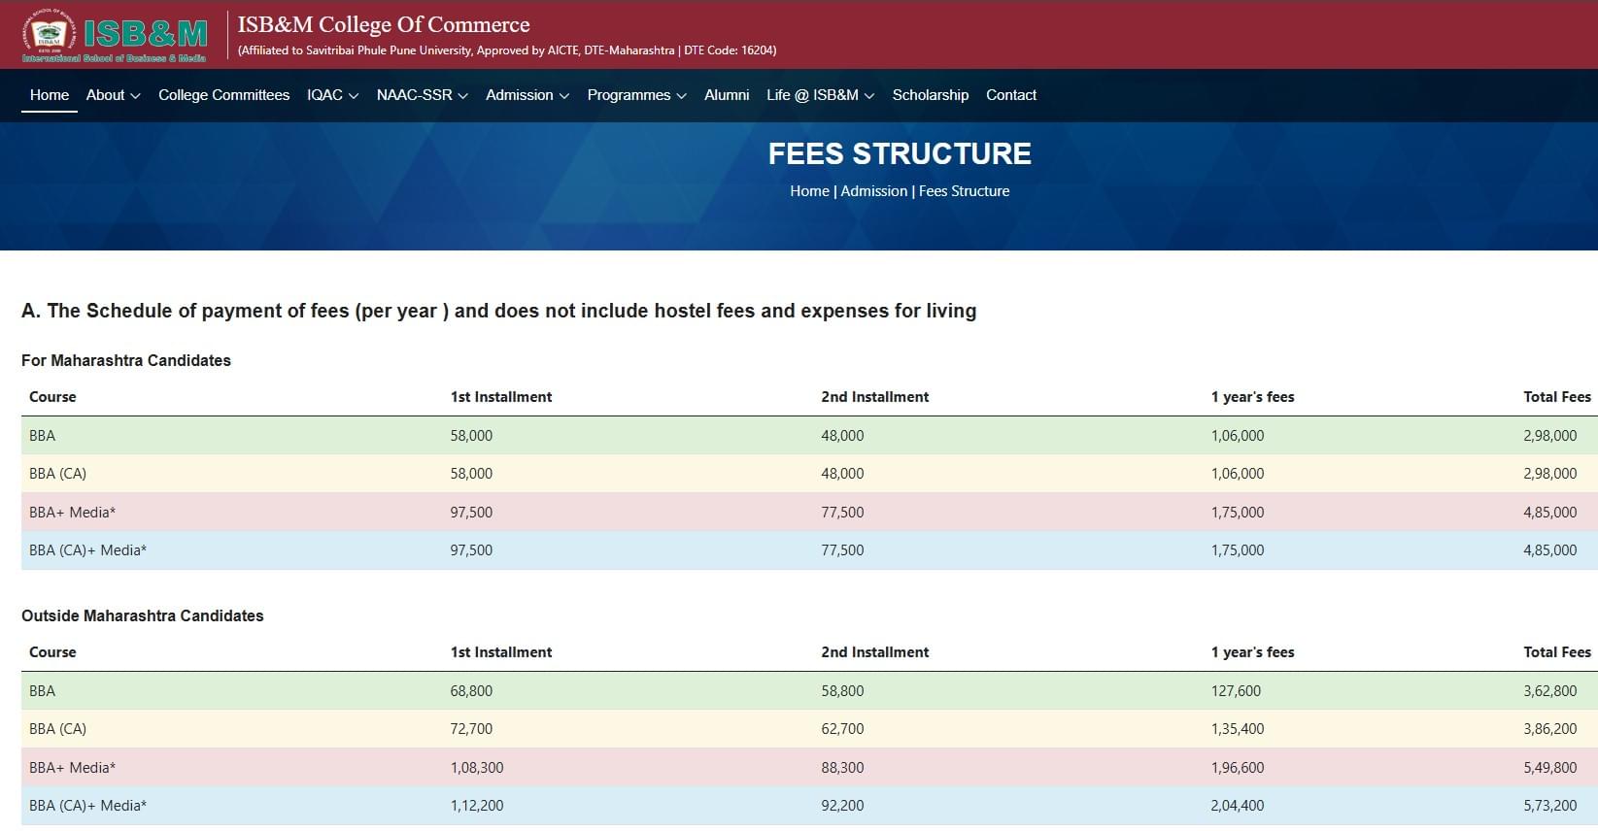This screenshot has width=1598, height=831.
Task: Click ISB&M College Of Commerce title
Action: click(384, 24)
